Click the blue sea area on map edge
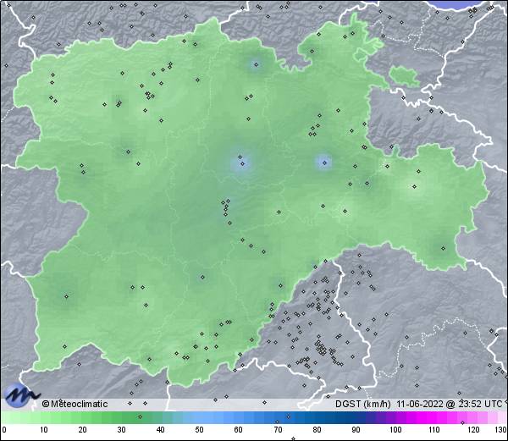The image size is (508, 441). tap(456, 4)
